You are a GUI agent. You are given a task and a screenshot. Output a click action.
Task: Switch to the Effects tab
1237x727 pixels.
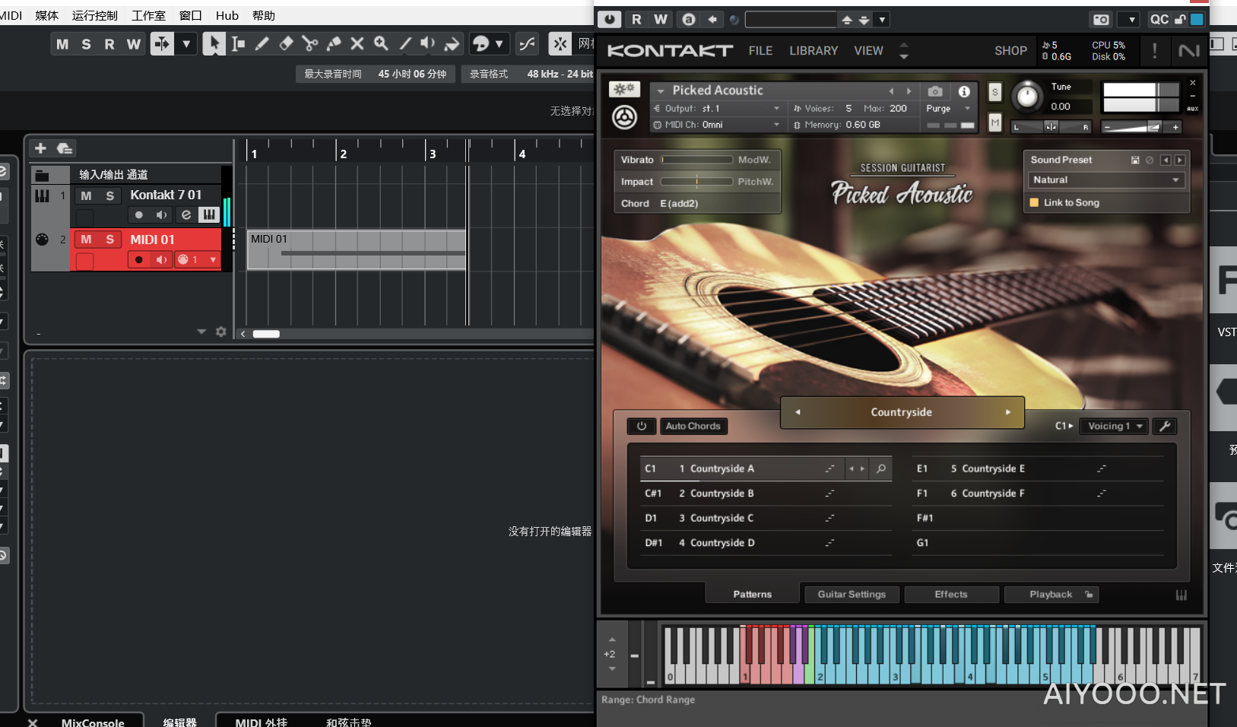click(x=951, y=595)
